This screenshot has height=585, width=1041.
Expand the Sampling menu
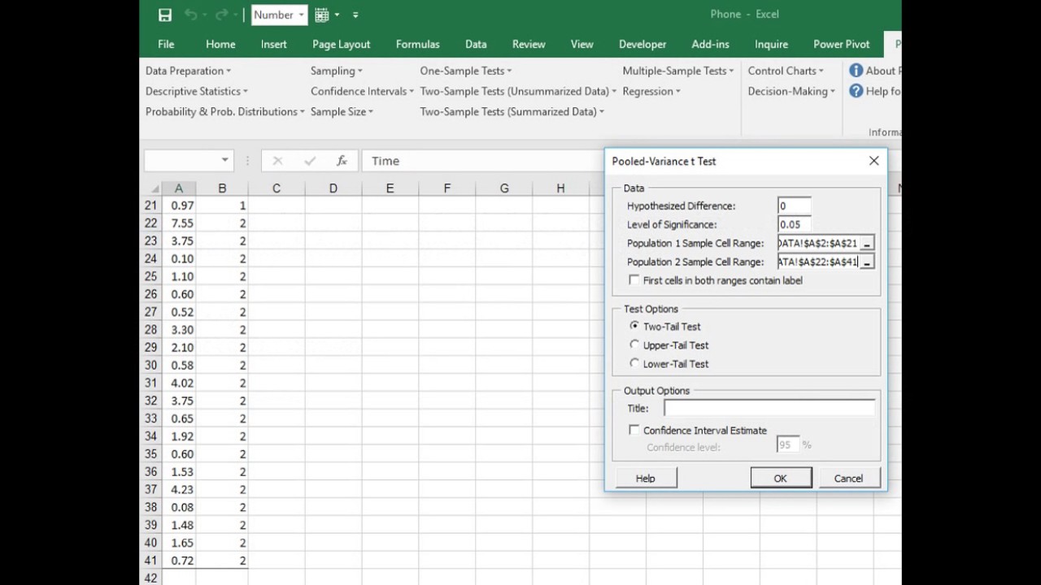tap(336, 71)
